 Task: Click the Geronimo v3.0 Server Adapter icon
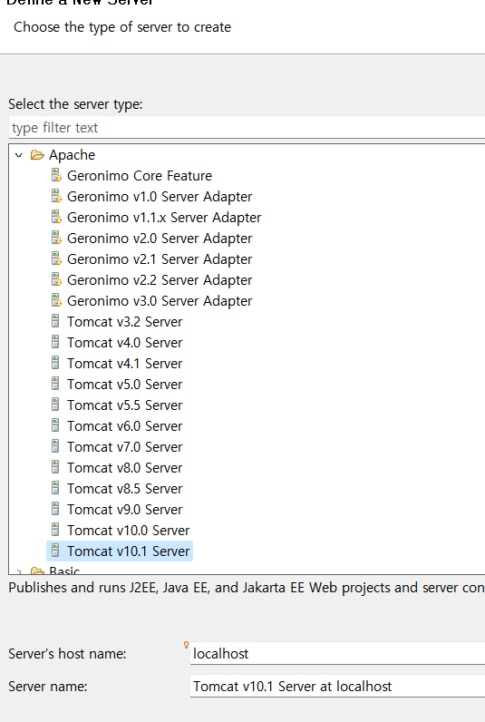tap(55, 300)
